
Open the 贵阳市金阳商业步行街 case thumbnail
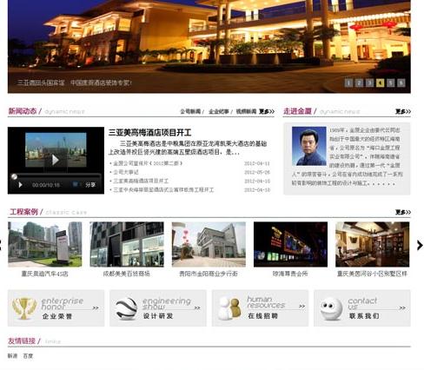(x=209, y=244)
